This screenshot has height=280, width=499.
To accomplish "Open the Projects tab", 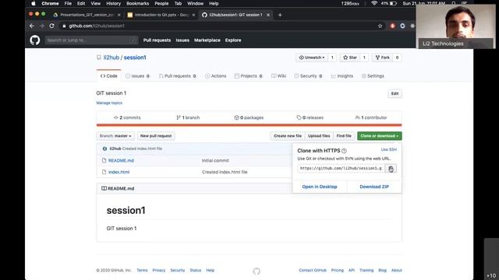I will [x=248, y=76].
